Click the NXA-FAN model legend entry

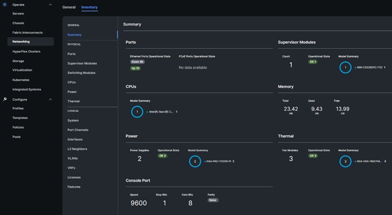pos(370,162)
